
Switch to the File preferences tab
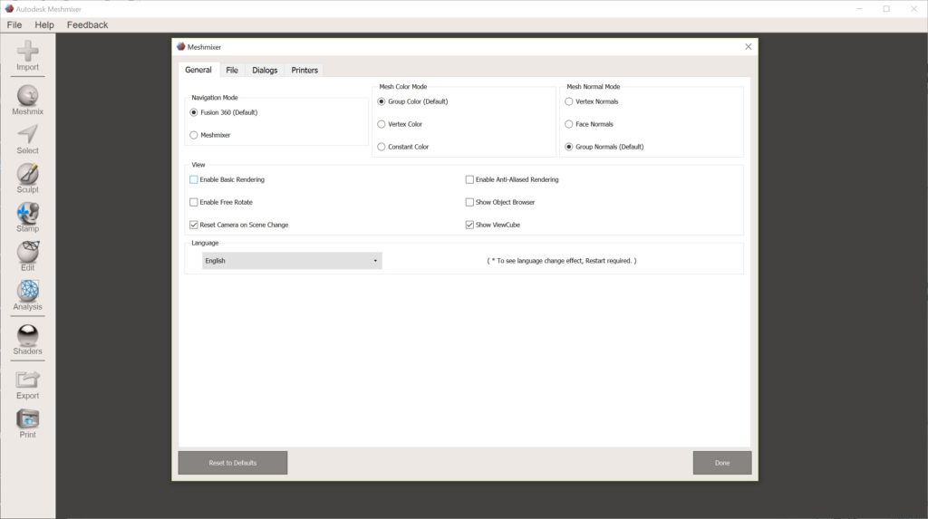(232, 70)
